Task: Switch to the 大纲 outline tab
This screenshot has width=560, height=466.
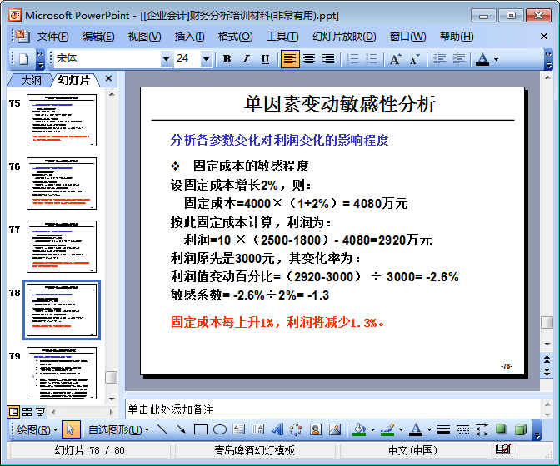Action: pyautogui.click(x=31, y=80)
